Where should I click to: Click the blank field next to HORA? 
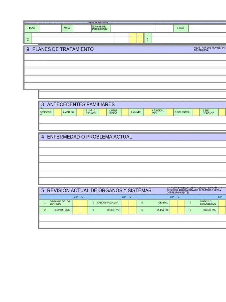tap(82, 28)
